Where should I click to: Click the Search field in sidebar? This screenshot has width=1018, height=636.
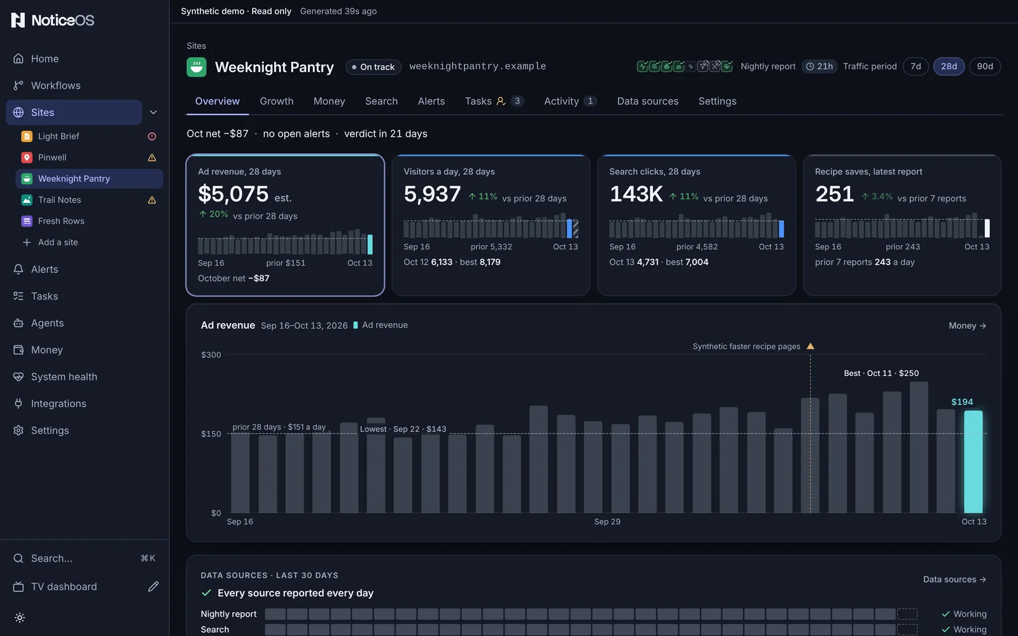coord(85,558)
